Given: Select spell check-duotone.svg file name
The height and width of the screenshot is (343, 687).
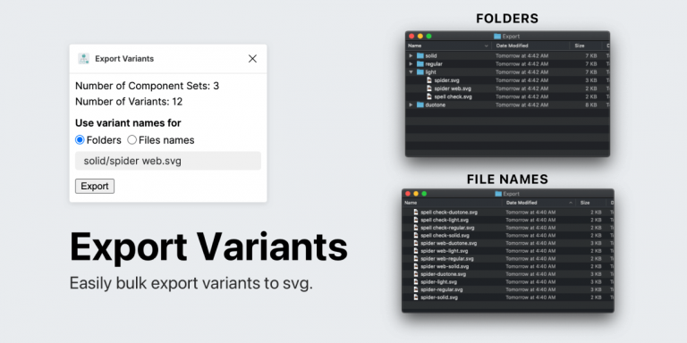Looking at the screenshot, I should coord(449,213).
